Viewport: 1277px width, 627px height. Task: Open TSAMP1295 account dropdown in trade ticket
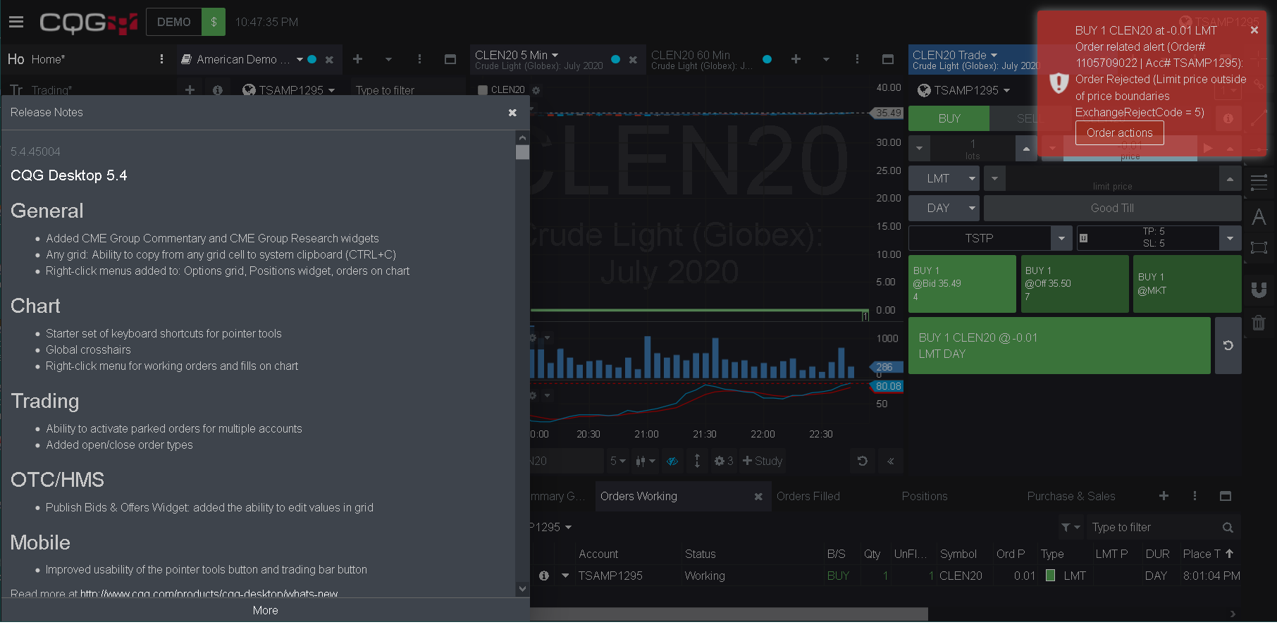pyautogui.click(x=964, y=90)
